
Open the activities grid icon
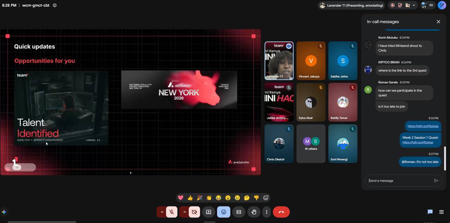(x=441, y=212)
